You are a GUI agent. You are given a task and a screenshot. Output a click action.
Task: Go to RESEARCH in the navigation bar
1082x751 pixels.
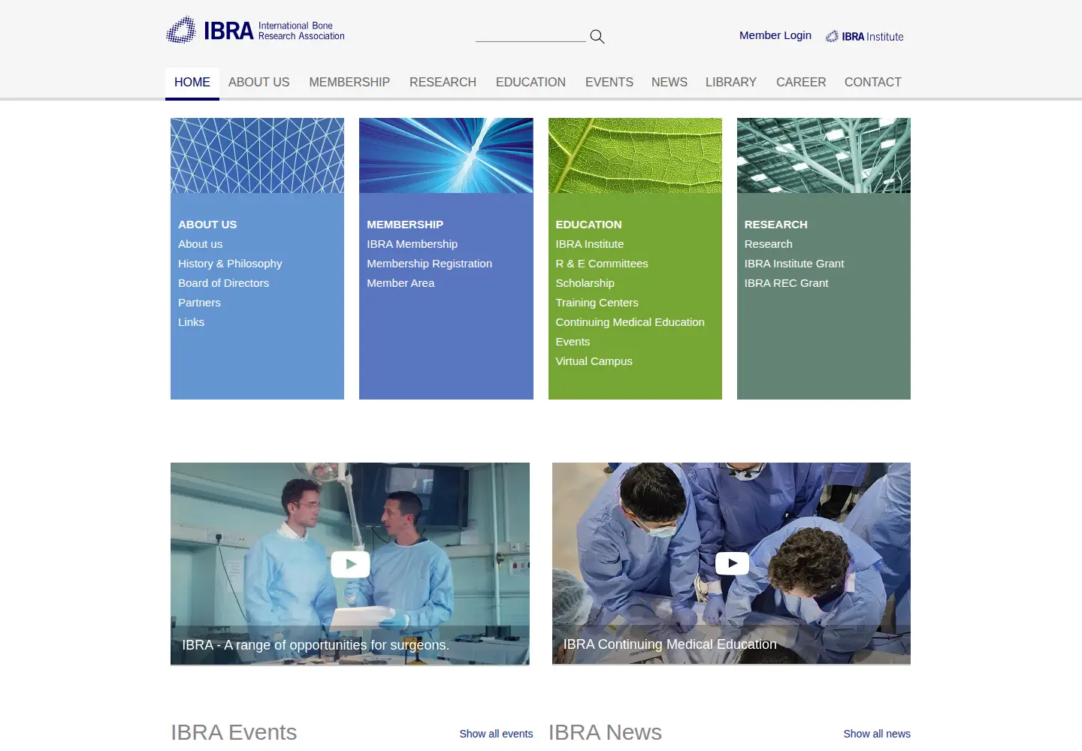click(x=443, y=83)
